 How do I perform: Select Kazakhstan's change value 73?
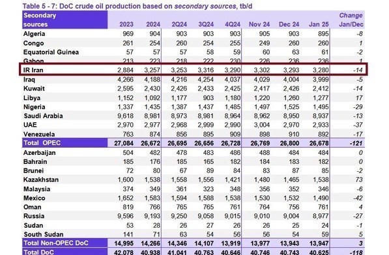[x=359, y=180]
